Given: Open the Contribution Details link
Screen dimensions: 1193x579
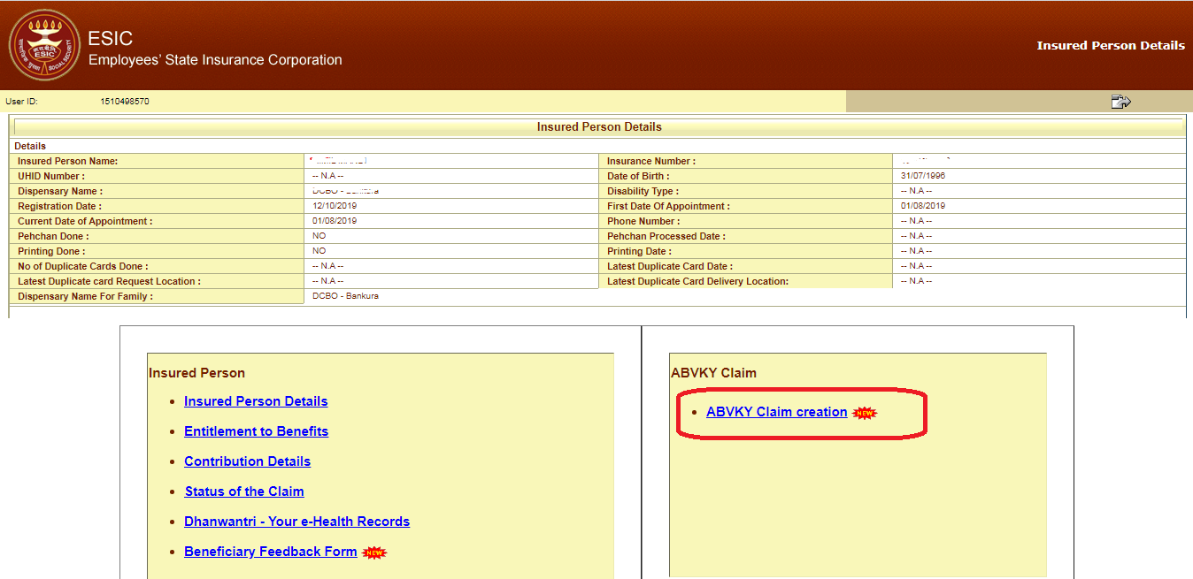Looking at the screenshot, I should tap(247, 461).
